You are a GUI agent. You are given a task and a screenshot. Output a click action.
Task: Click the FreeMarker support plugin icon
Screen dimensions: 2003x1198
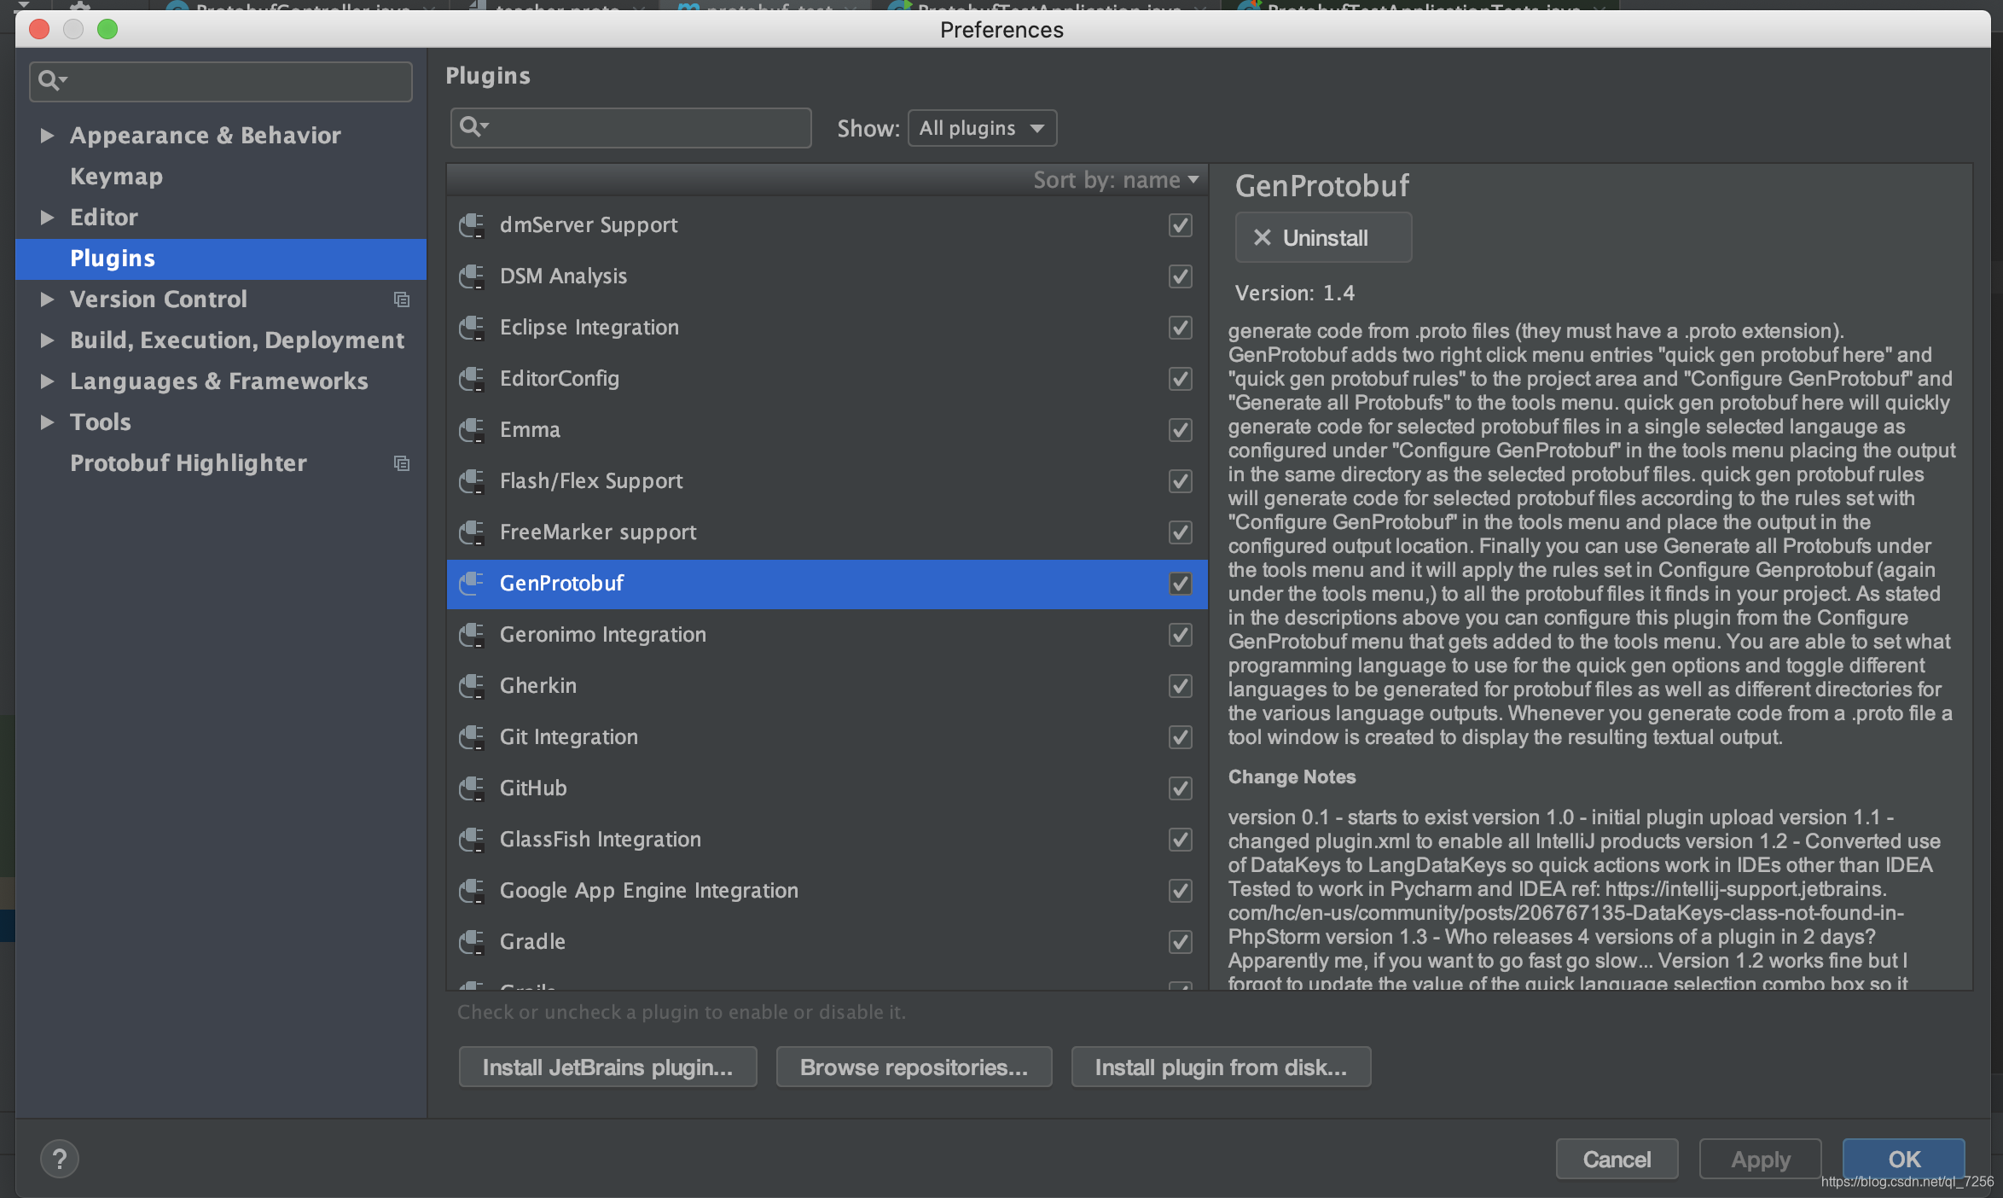[x=472, y=532]
